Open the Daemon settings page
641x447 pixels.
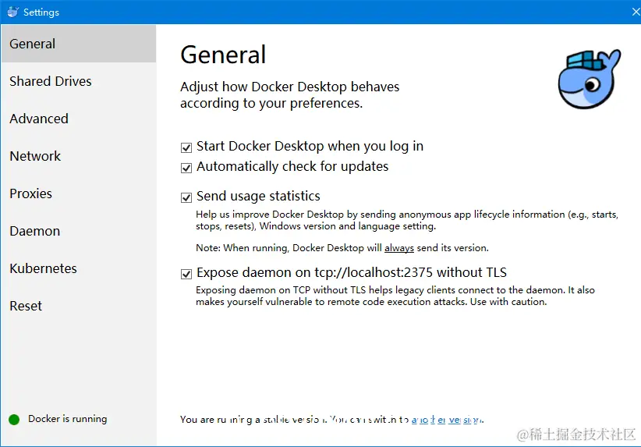(79, 231)
